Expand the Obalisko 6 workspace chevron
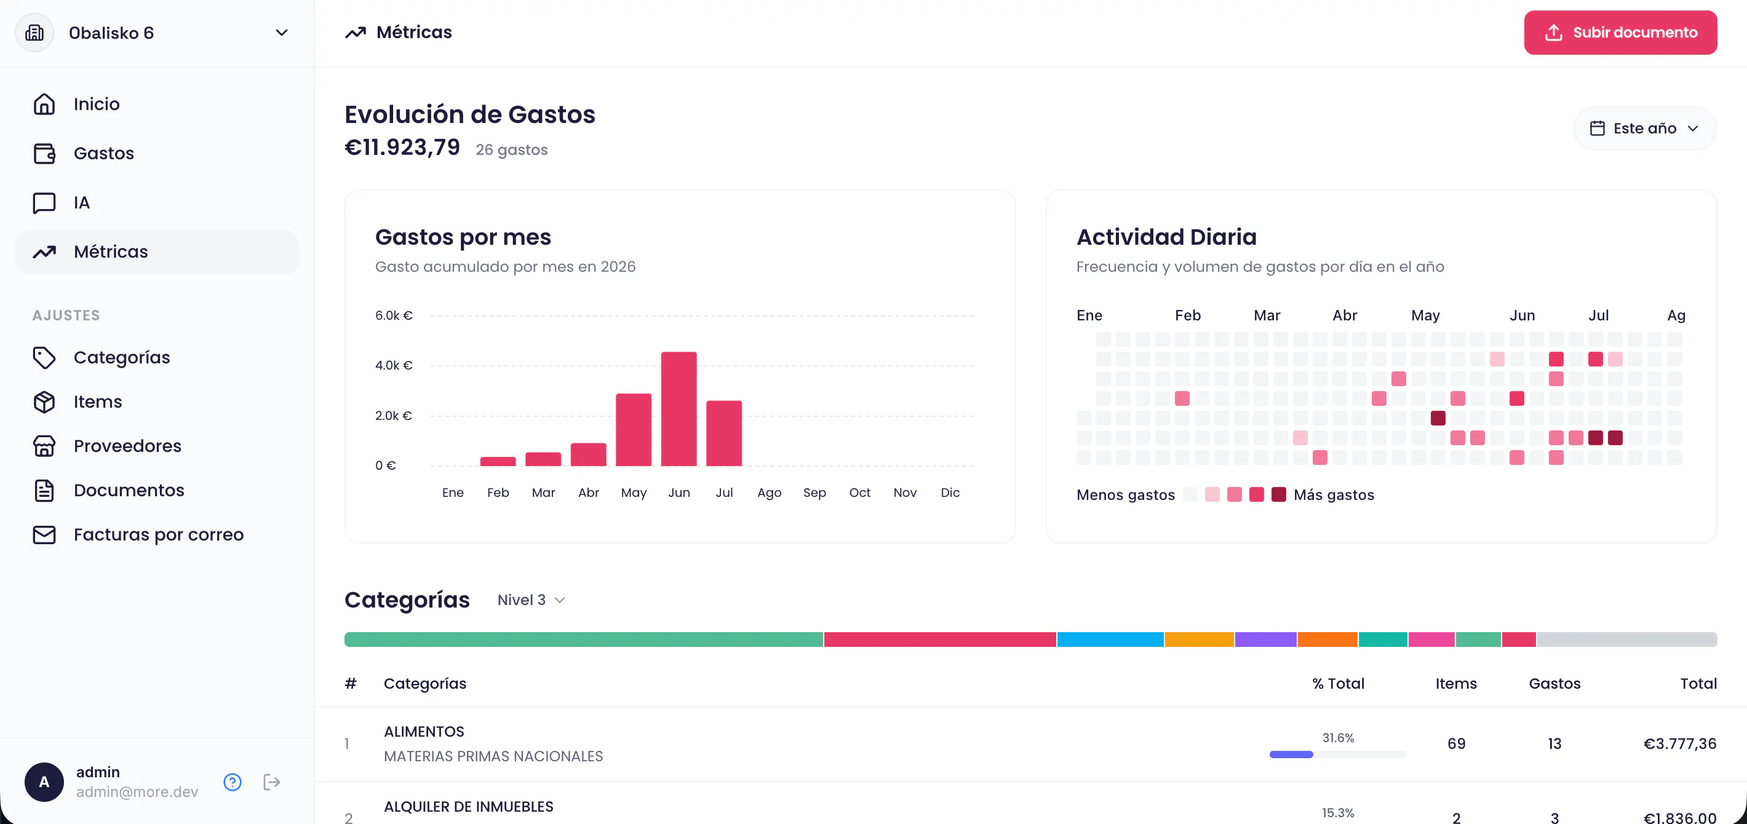Viewport: 1747px width, 824px height. point(282,33)
